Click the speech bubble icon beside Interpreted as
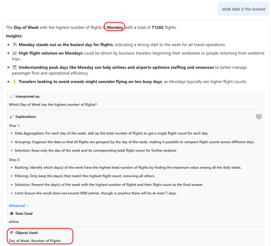The width and height of the screenshot is (271, 246). point(11,97)
